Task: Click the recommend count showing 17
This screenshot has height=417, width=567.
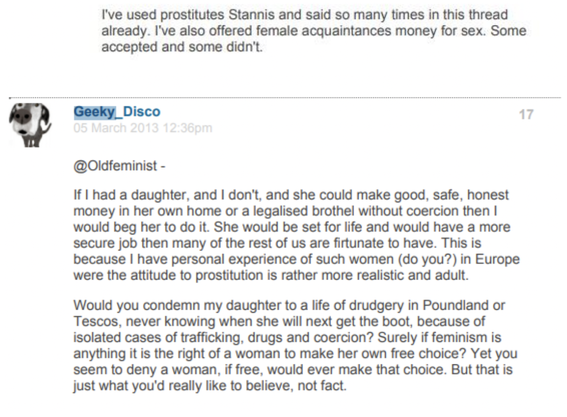Action: tap(526, 114)
